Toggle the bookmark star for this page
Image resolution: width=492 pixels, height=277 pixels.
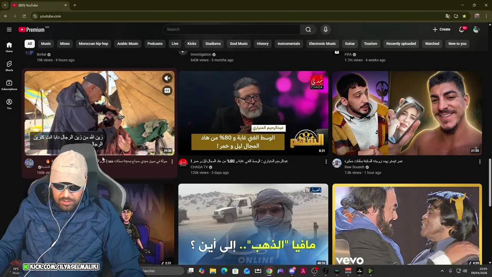coord(464,16)
